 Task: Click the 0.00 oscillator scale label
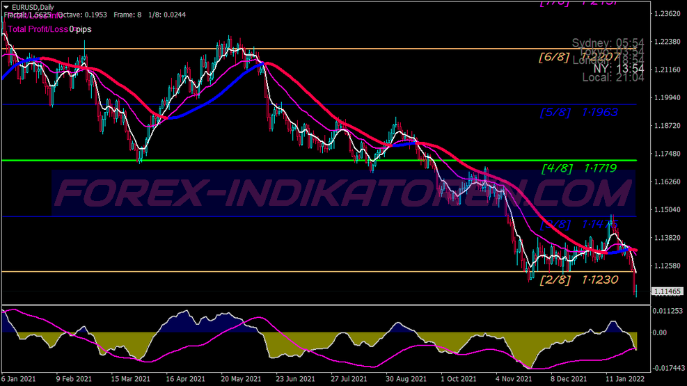coord(659,332)
